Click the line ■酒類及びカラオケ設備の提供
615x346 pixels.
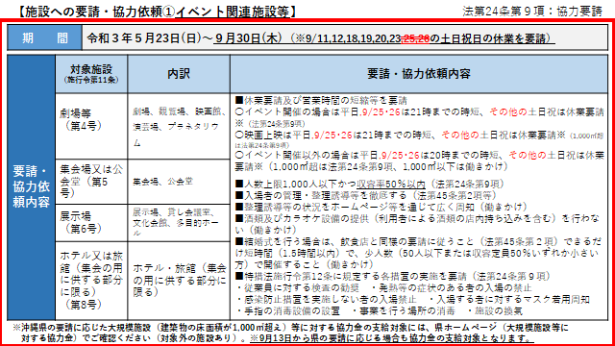(x=417, y=224)
